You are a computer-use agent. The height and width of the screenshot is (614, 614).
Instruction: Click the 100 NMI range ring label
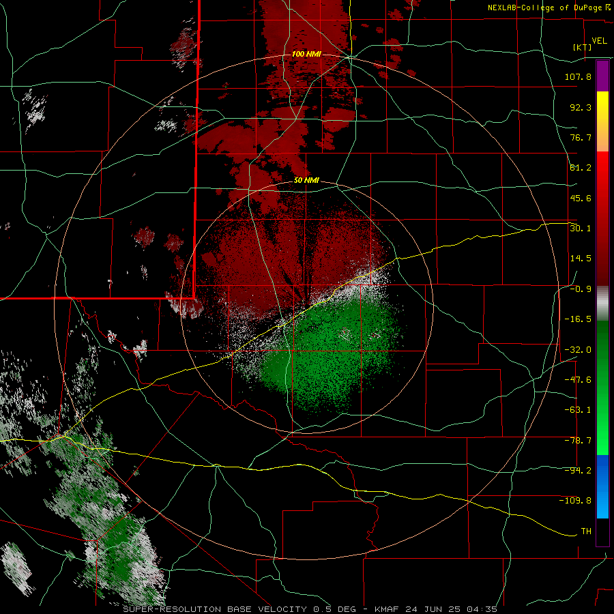tap(306, 54)
